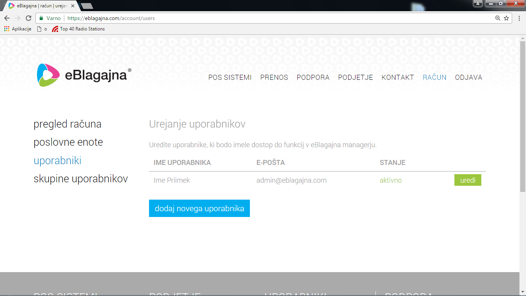
Task: Open KONTAKT menu item
Action: click(398, 77)
